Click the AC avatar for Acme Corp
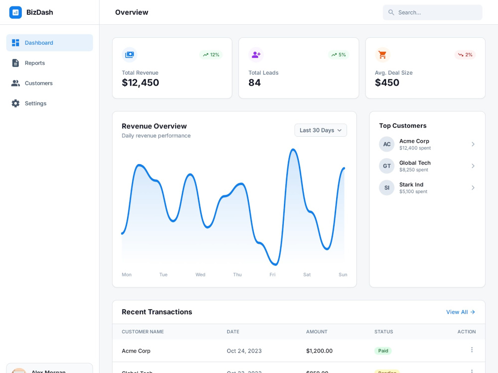The height and width of the screenshot is (373, 498). coord(386,144)
